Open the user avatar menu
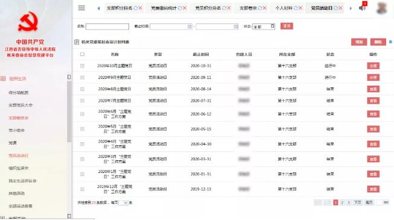The width and height of the screenshot is (394, 220). 381,8
